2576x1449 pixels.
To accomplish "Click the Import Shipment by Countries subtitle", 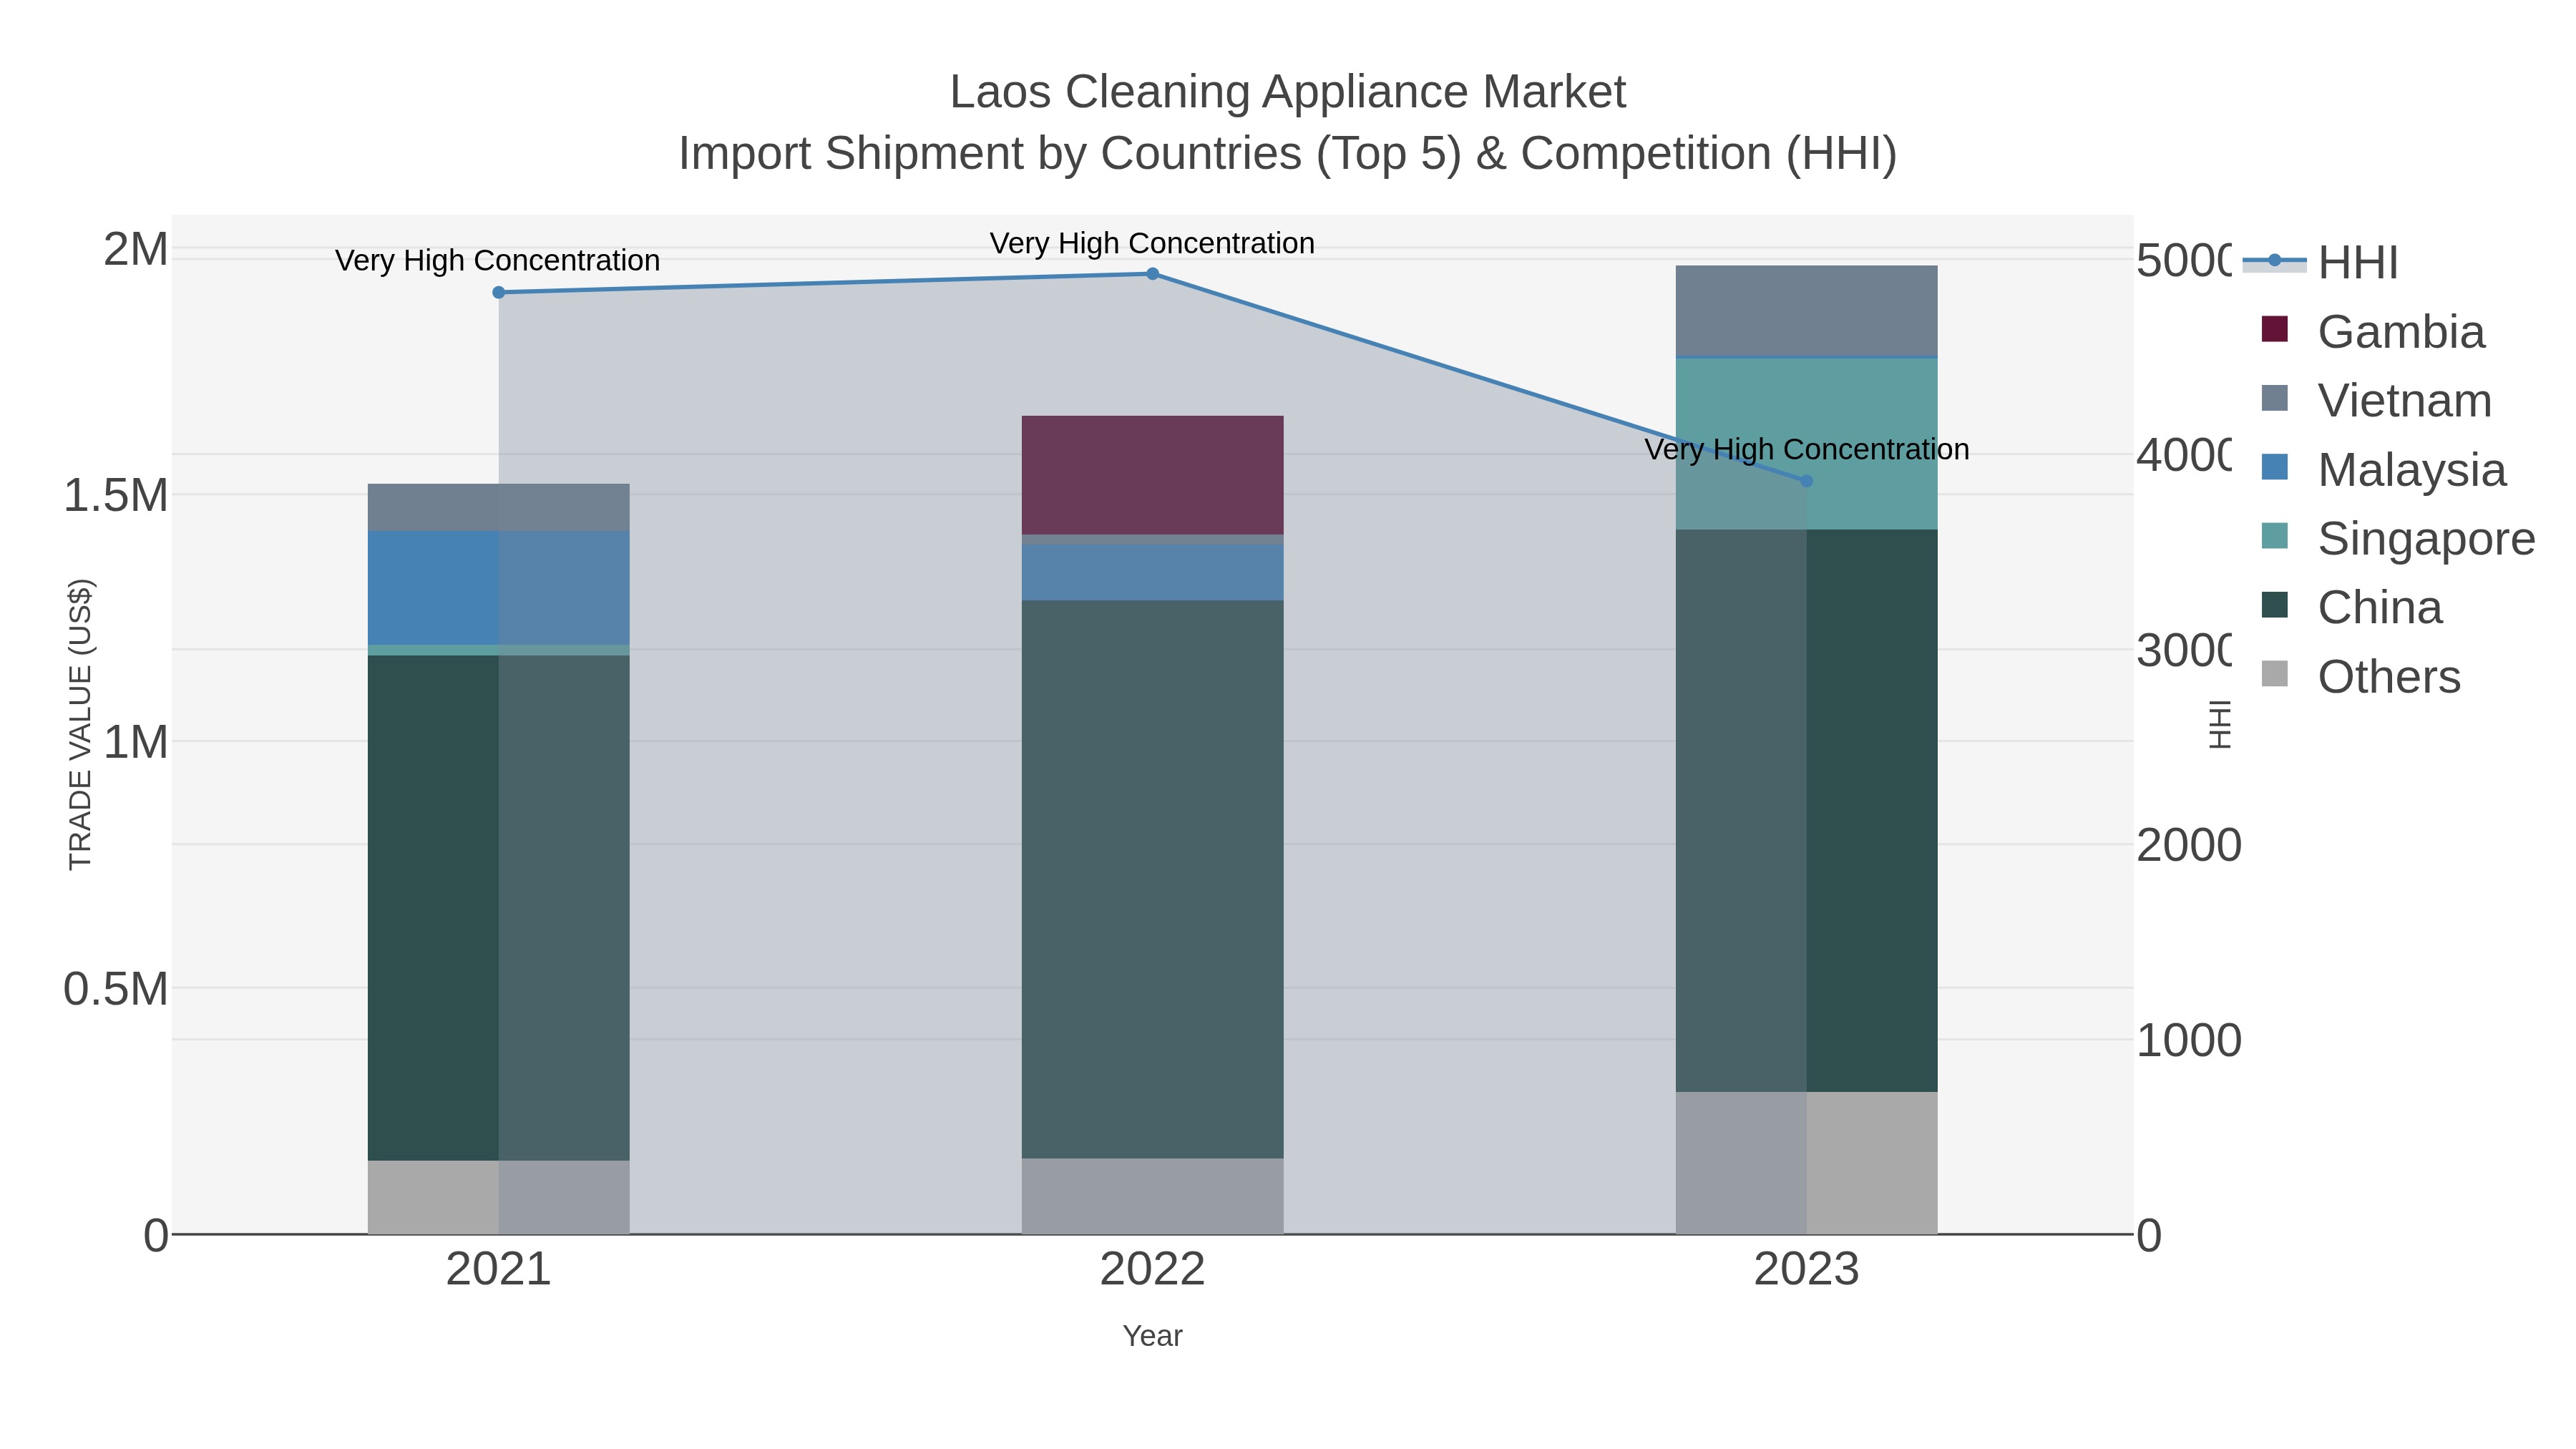I will click(1288, 154).
